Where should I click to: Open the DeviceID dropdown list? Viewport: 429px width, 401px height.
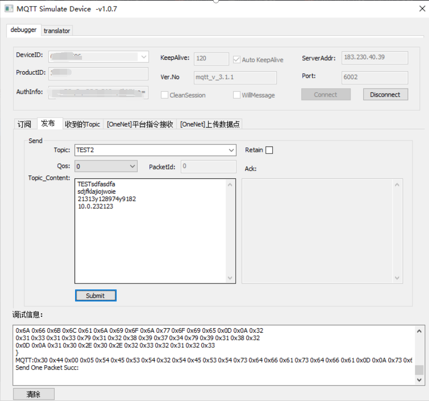(x=145, y=56)
